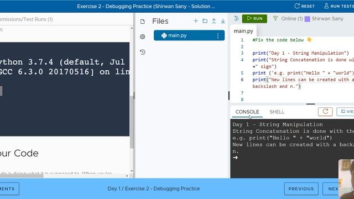Screen dimensions: 354x199
Task: Click the bottom-left button ending in 'MENTS'
Action: click(9, 188)
